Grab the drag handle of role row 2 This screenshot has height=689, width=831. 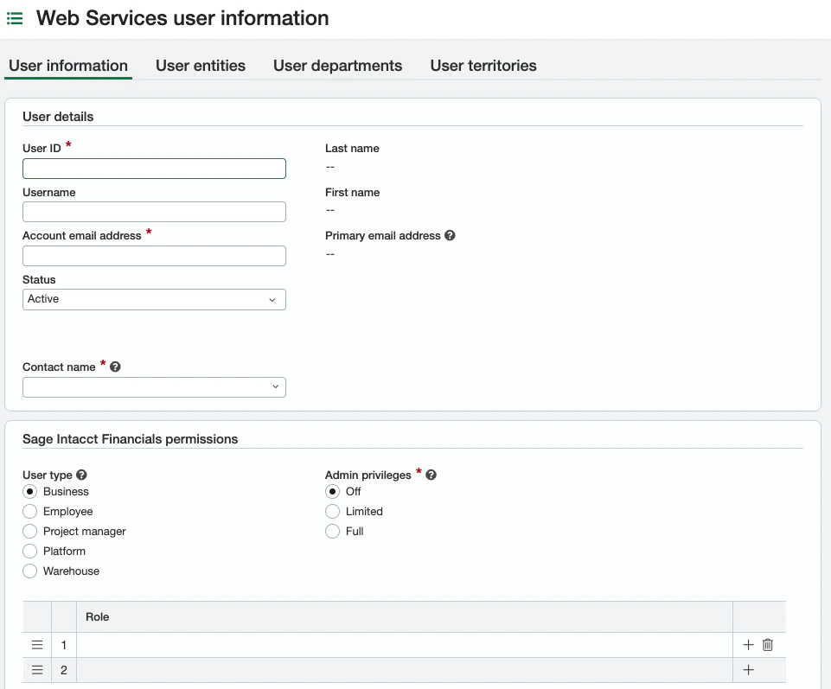(37, 670)
